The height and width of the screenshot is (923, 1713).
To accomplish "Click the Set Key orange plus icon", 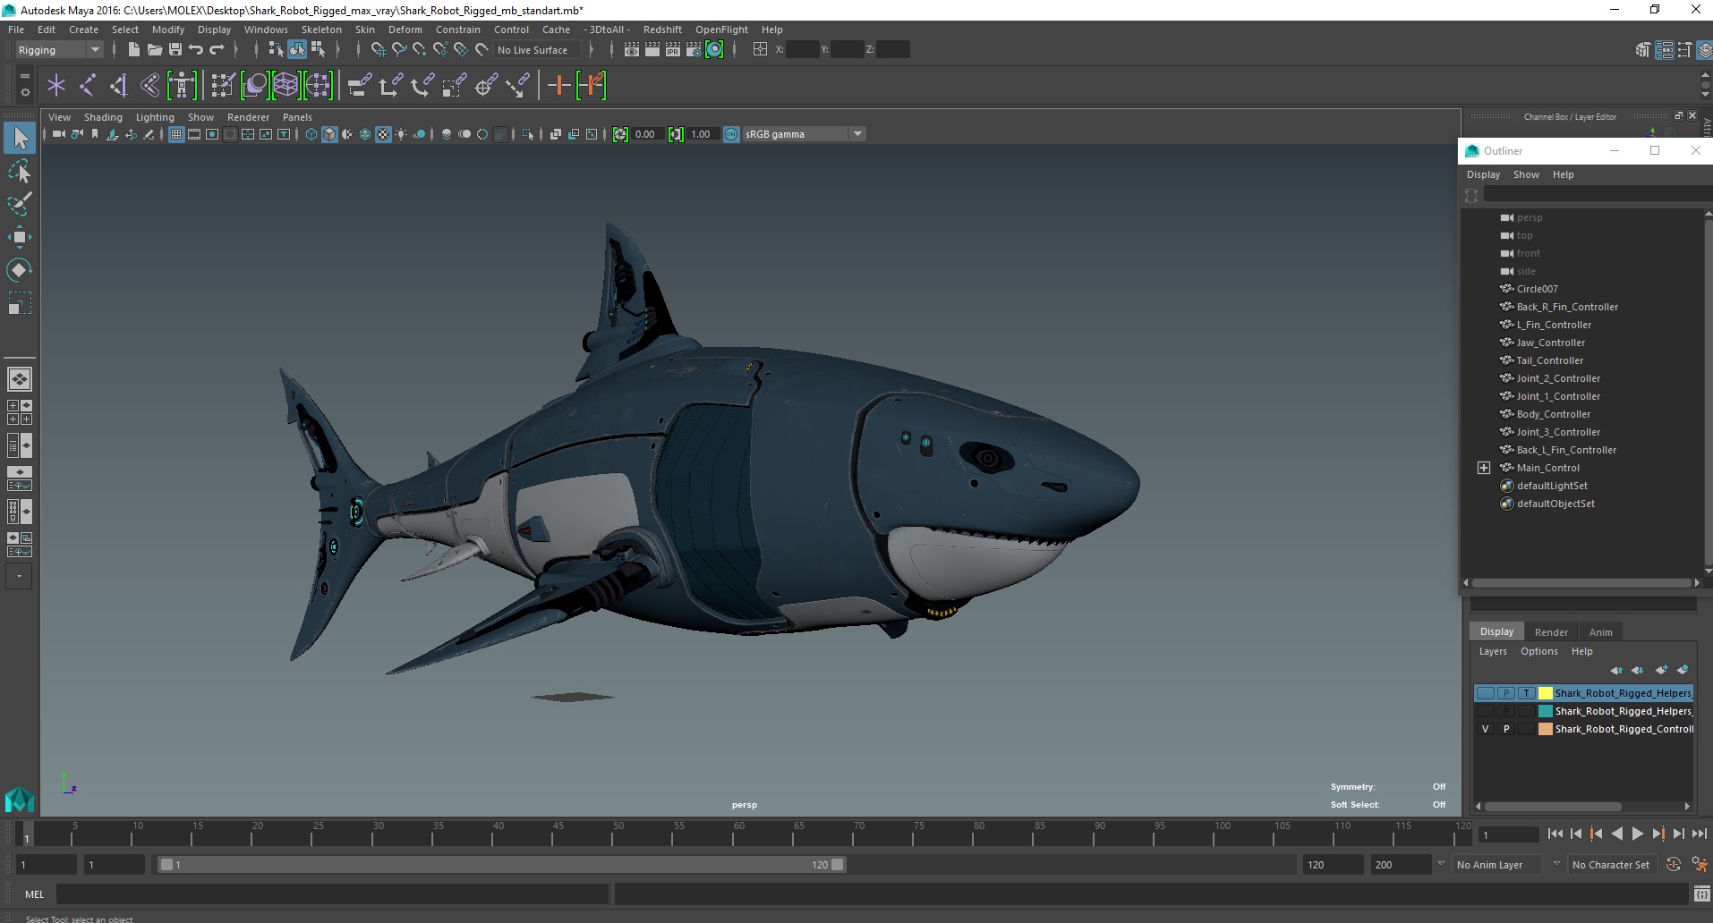I will pyautogui.click(x=558, y=86).
